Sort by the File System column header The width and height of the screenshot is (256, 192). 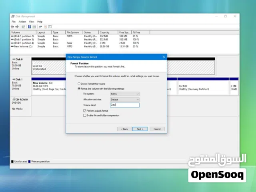[74, 32]
